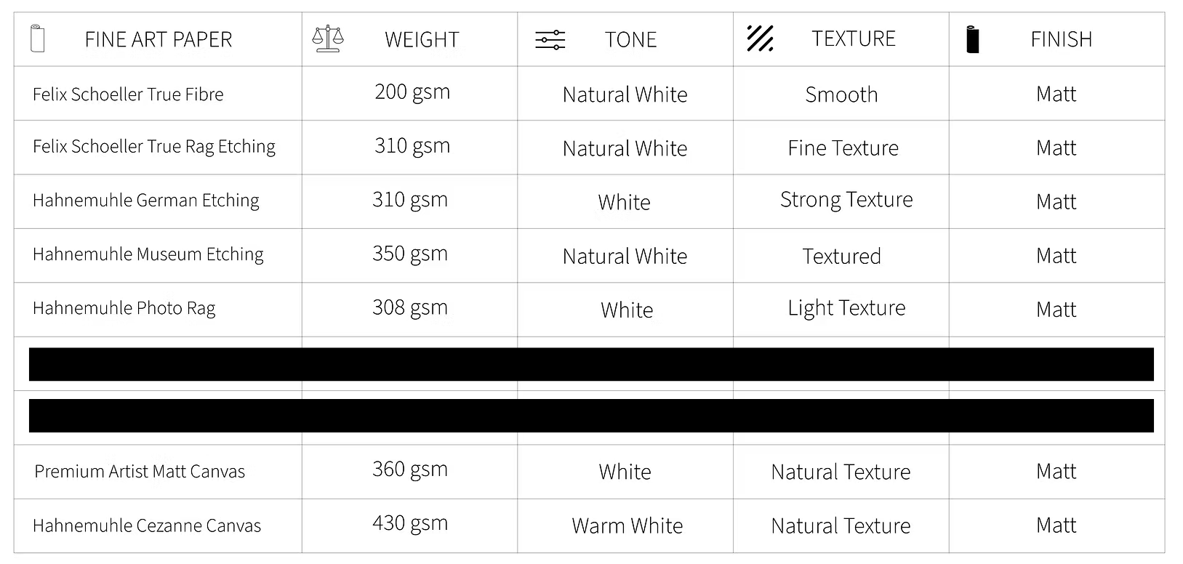Click the Strong Texture cell
The image size is (1183, 564).
pyautogui.click(x=846, y=200)
